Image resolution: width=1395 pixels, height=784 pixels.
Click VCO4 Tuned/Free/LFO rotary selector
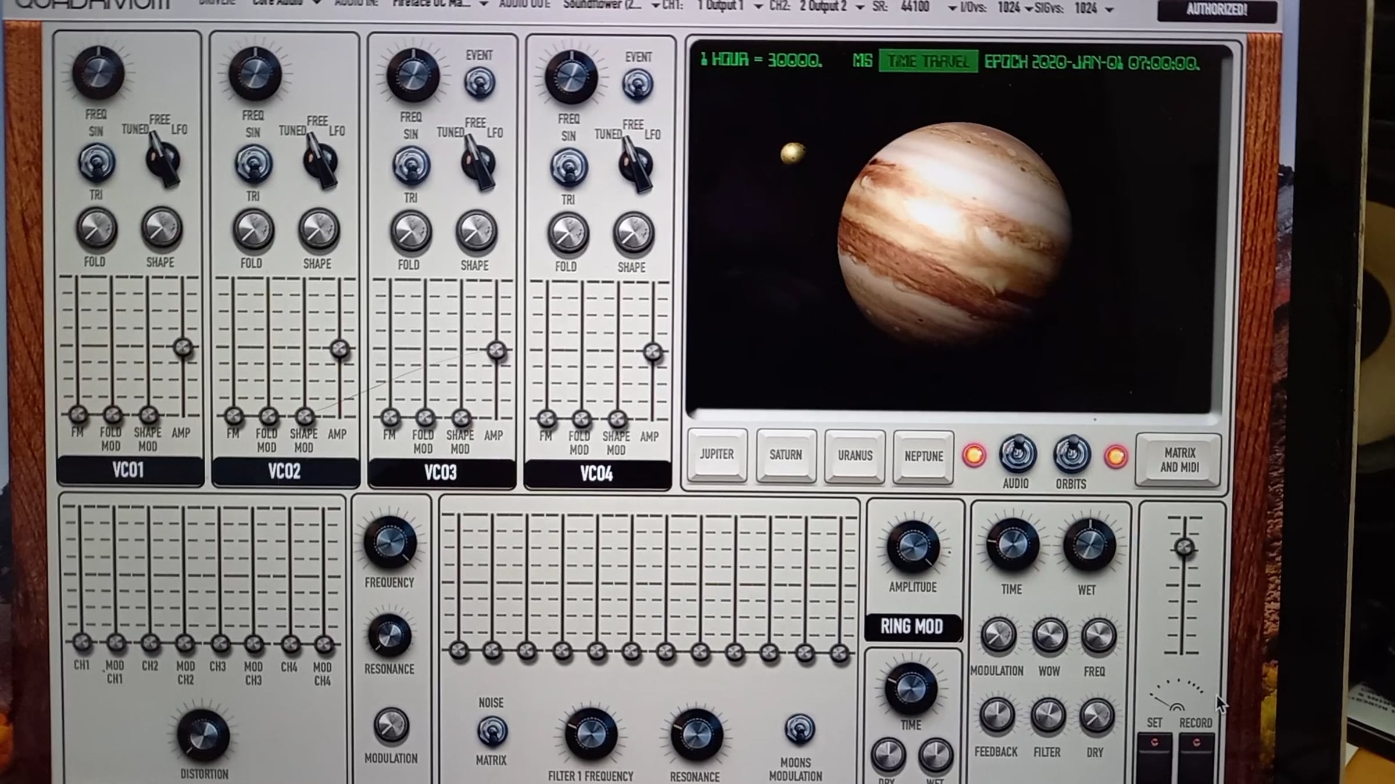pos(635,165)
